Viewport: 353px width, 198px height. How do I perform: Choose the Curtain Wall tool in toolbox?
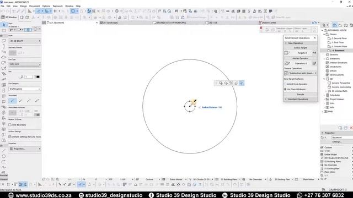coord(4,85)
